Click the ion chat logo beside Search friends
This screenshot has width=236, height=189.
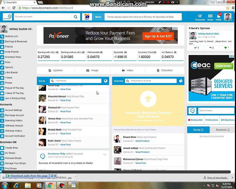(x=192, y=111)
